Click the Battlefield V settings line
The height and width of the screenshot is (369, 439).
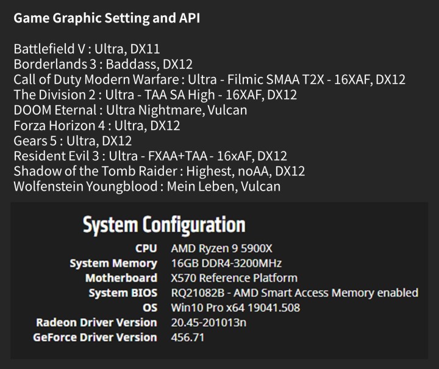(87, 49)
